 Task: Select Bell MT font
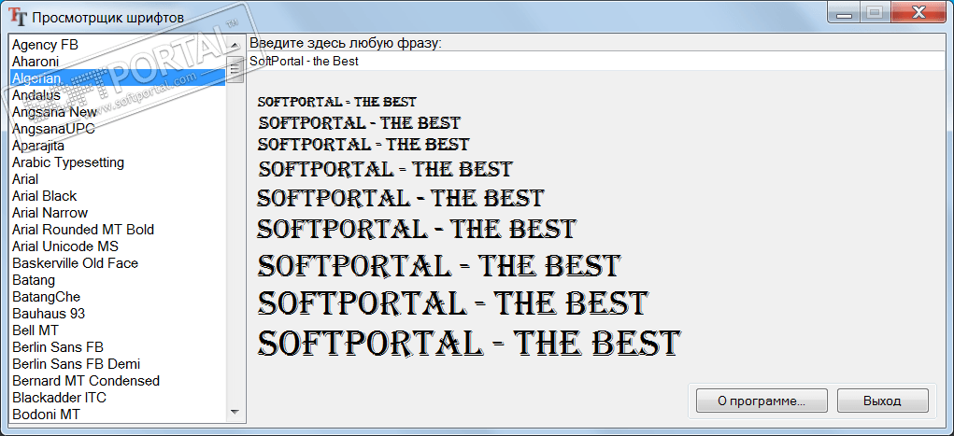[118, 331]
